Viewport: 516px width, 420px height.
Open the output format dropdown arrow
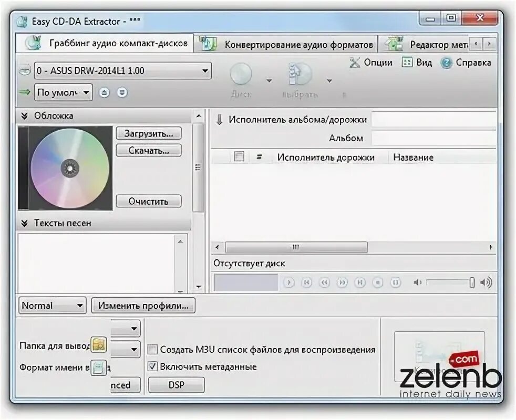coord(133,329)
